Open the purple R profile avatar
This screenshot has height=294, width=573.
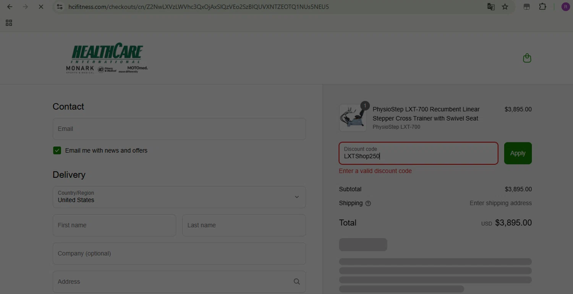[565, 7]
